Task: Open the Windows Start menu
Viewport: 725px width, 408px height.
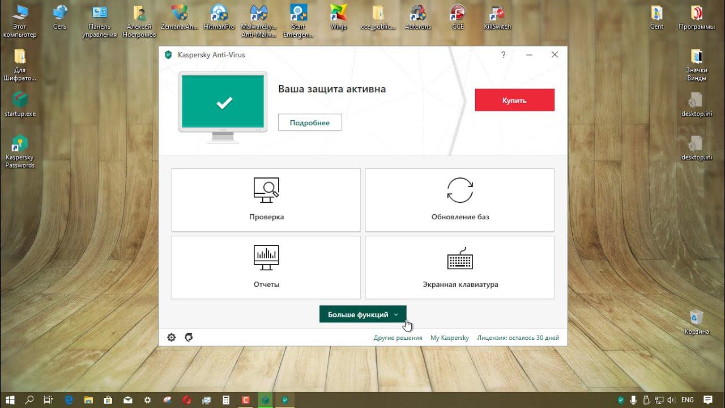Action: click(10, 400)
